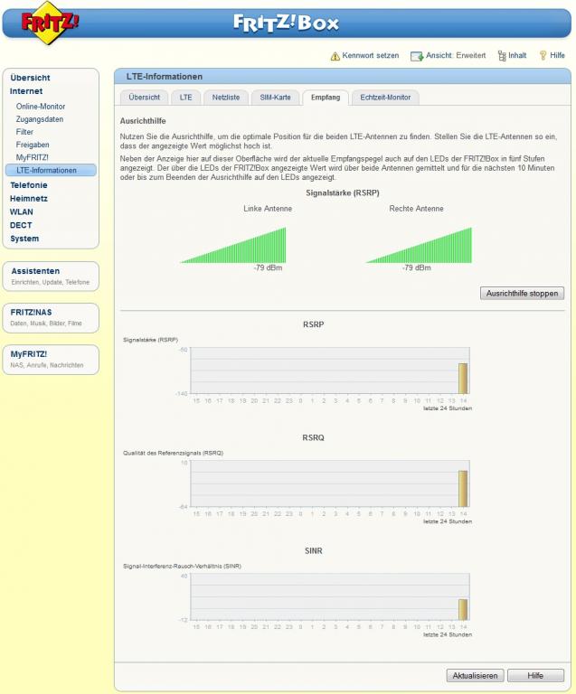Click the Linke Antenne signal strength indicator
This screenshot has height=694, width=576.
click(233, 245)
